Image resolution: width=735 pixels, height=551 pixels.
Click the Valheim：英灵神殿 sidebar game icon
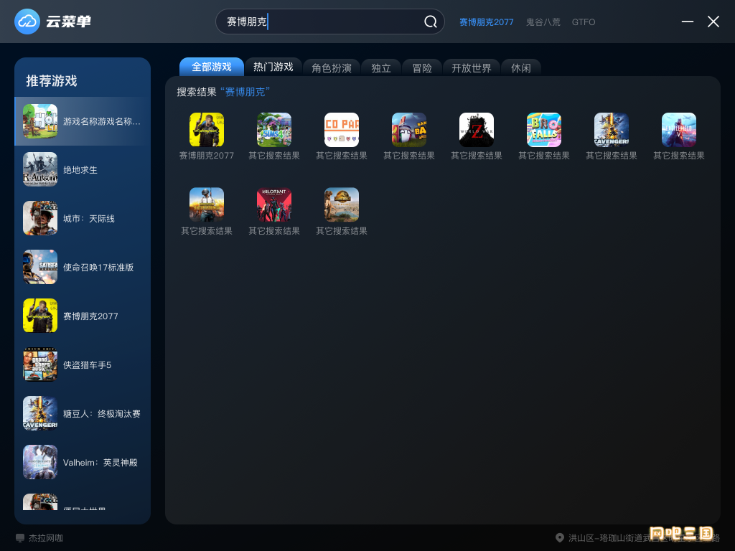tap(40, 462)
